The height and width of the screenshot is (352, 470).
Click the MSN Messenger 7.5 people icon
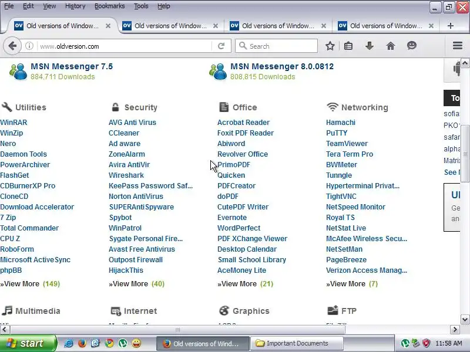point(18,72)
